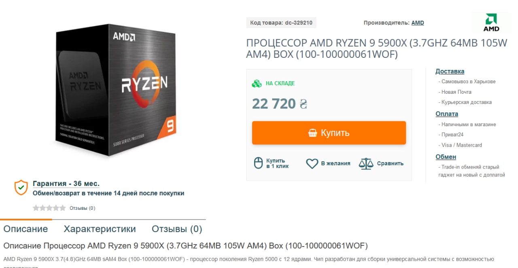The width and height of the screenshot is (518, 268).
Task: Click the star rating row
Action: tap(49, 208)
